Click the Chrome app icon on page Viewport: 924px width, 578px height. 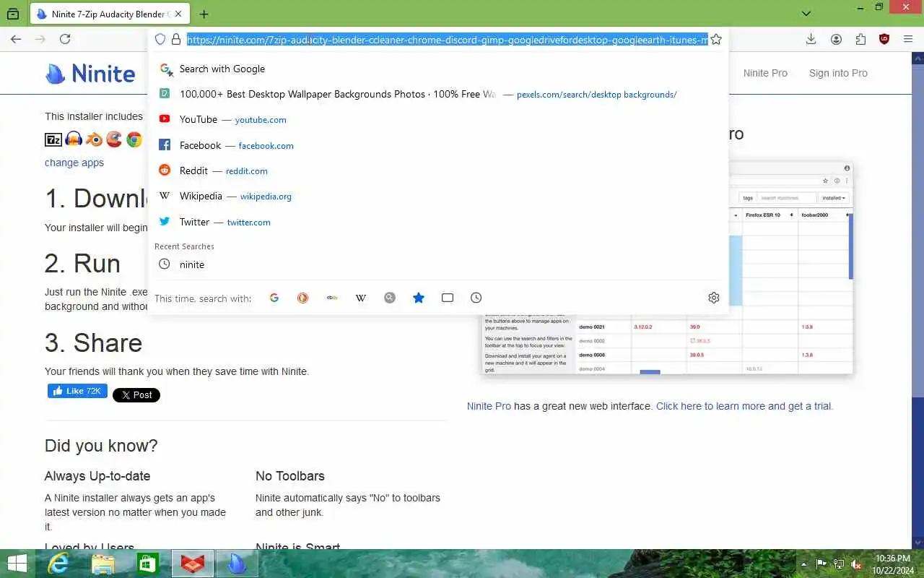pyautogui.click(x=134, y=139)
